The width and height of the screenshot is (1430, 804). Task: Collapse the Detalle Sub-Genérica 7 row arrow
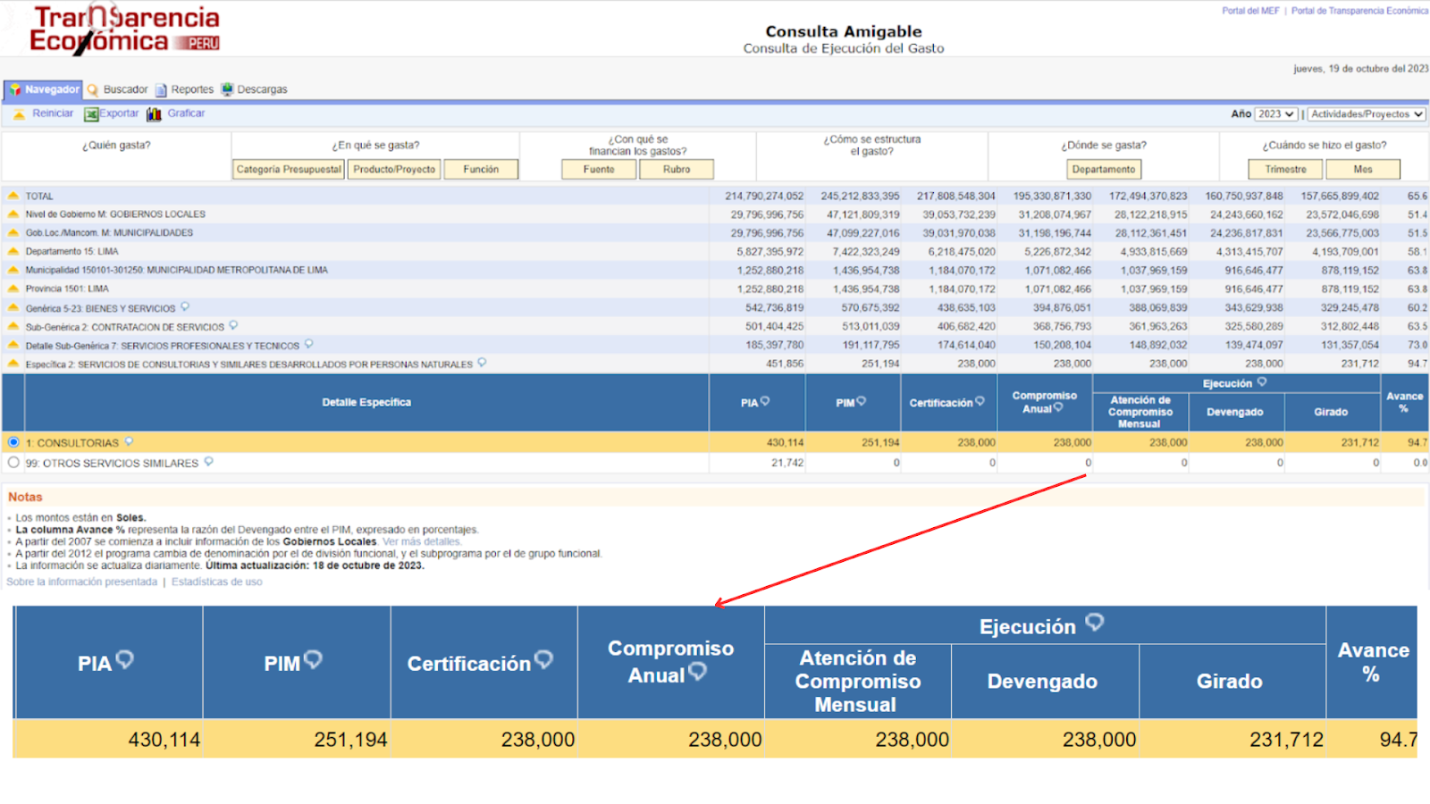click(13, 346)
